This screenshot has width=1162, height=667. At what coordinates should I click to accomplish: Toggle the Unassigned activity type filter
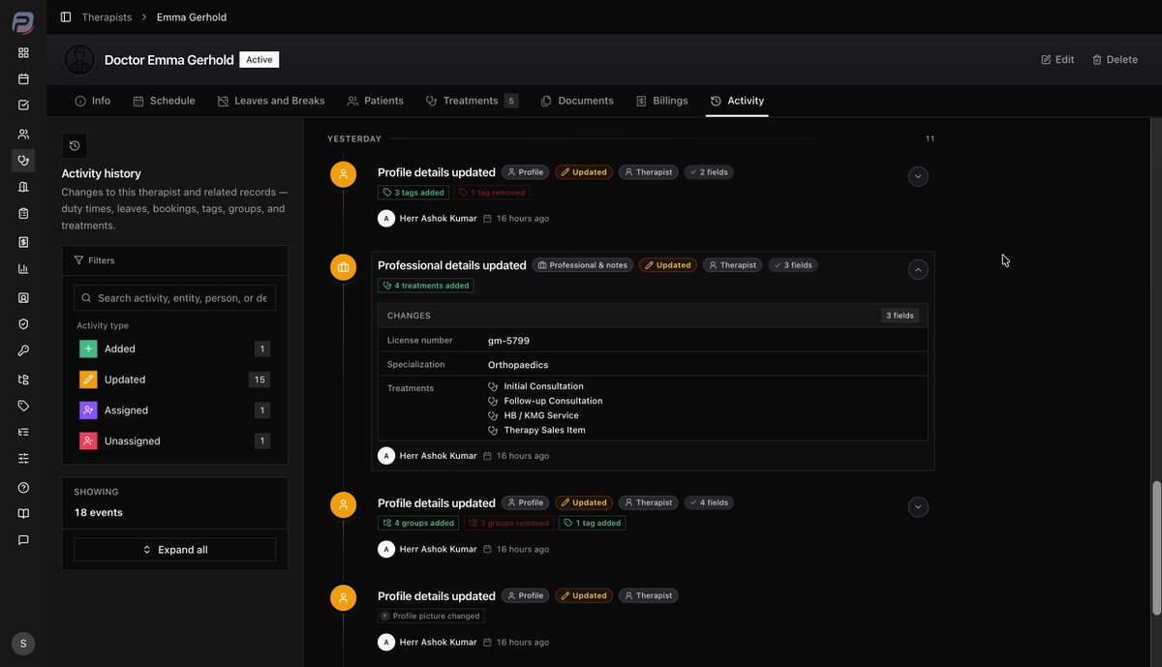click(174, 440)
